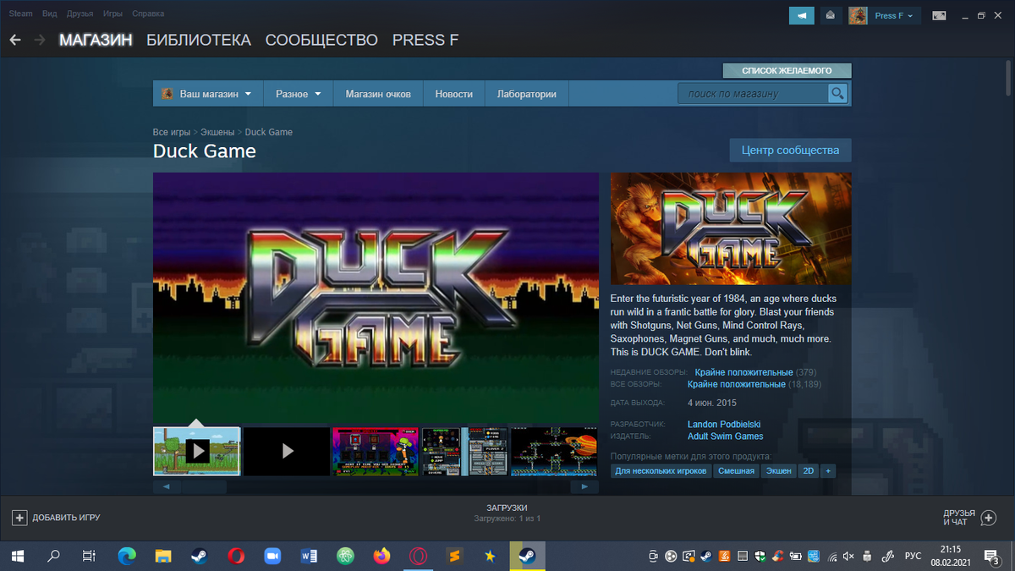Click the pinned Steam taskbar icon
Image resolution: width=1015 pixels, height=571 pixels.
click(x=199, y=556)
